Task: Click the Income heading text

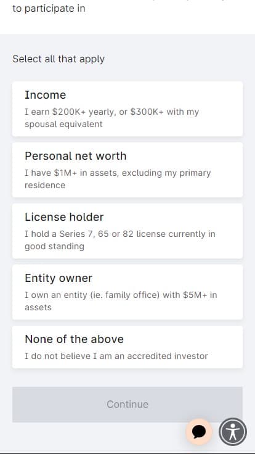Action: click(x=45, y=95)
